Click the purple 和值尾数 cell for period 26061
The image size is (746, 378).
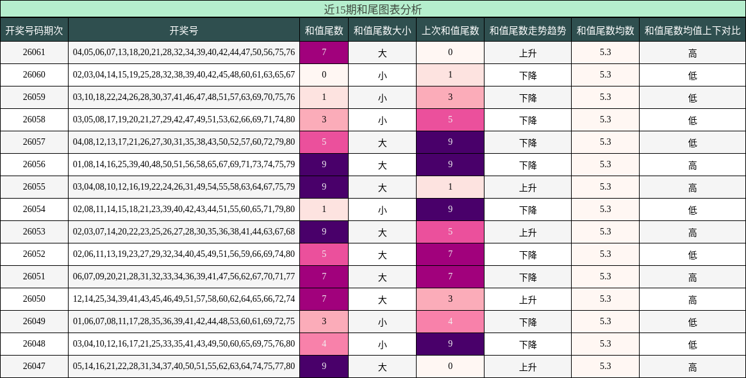point(324,53)
